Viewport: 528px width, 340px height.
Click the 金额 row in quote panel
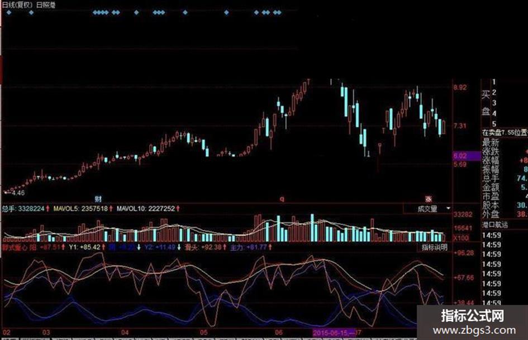click(x=505, y=187)
